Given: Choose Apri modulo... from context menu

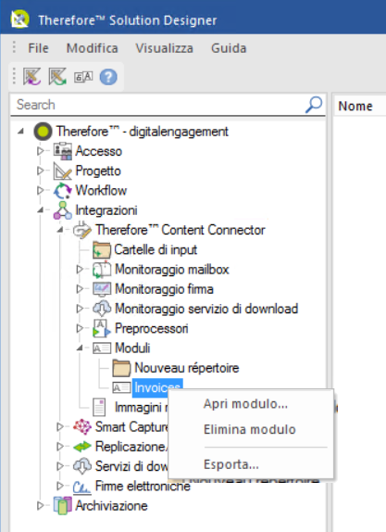Looking at the screenshot, I should [x=245, y=404].
